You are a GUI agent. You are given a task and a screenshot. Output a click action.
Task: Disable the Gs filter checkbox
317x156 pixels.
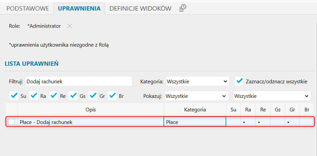coord(73,96)
